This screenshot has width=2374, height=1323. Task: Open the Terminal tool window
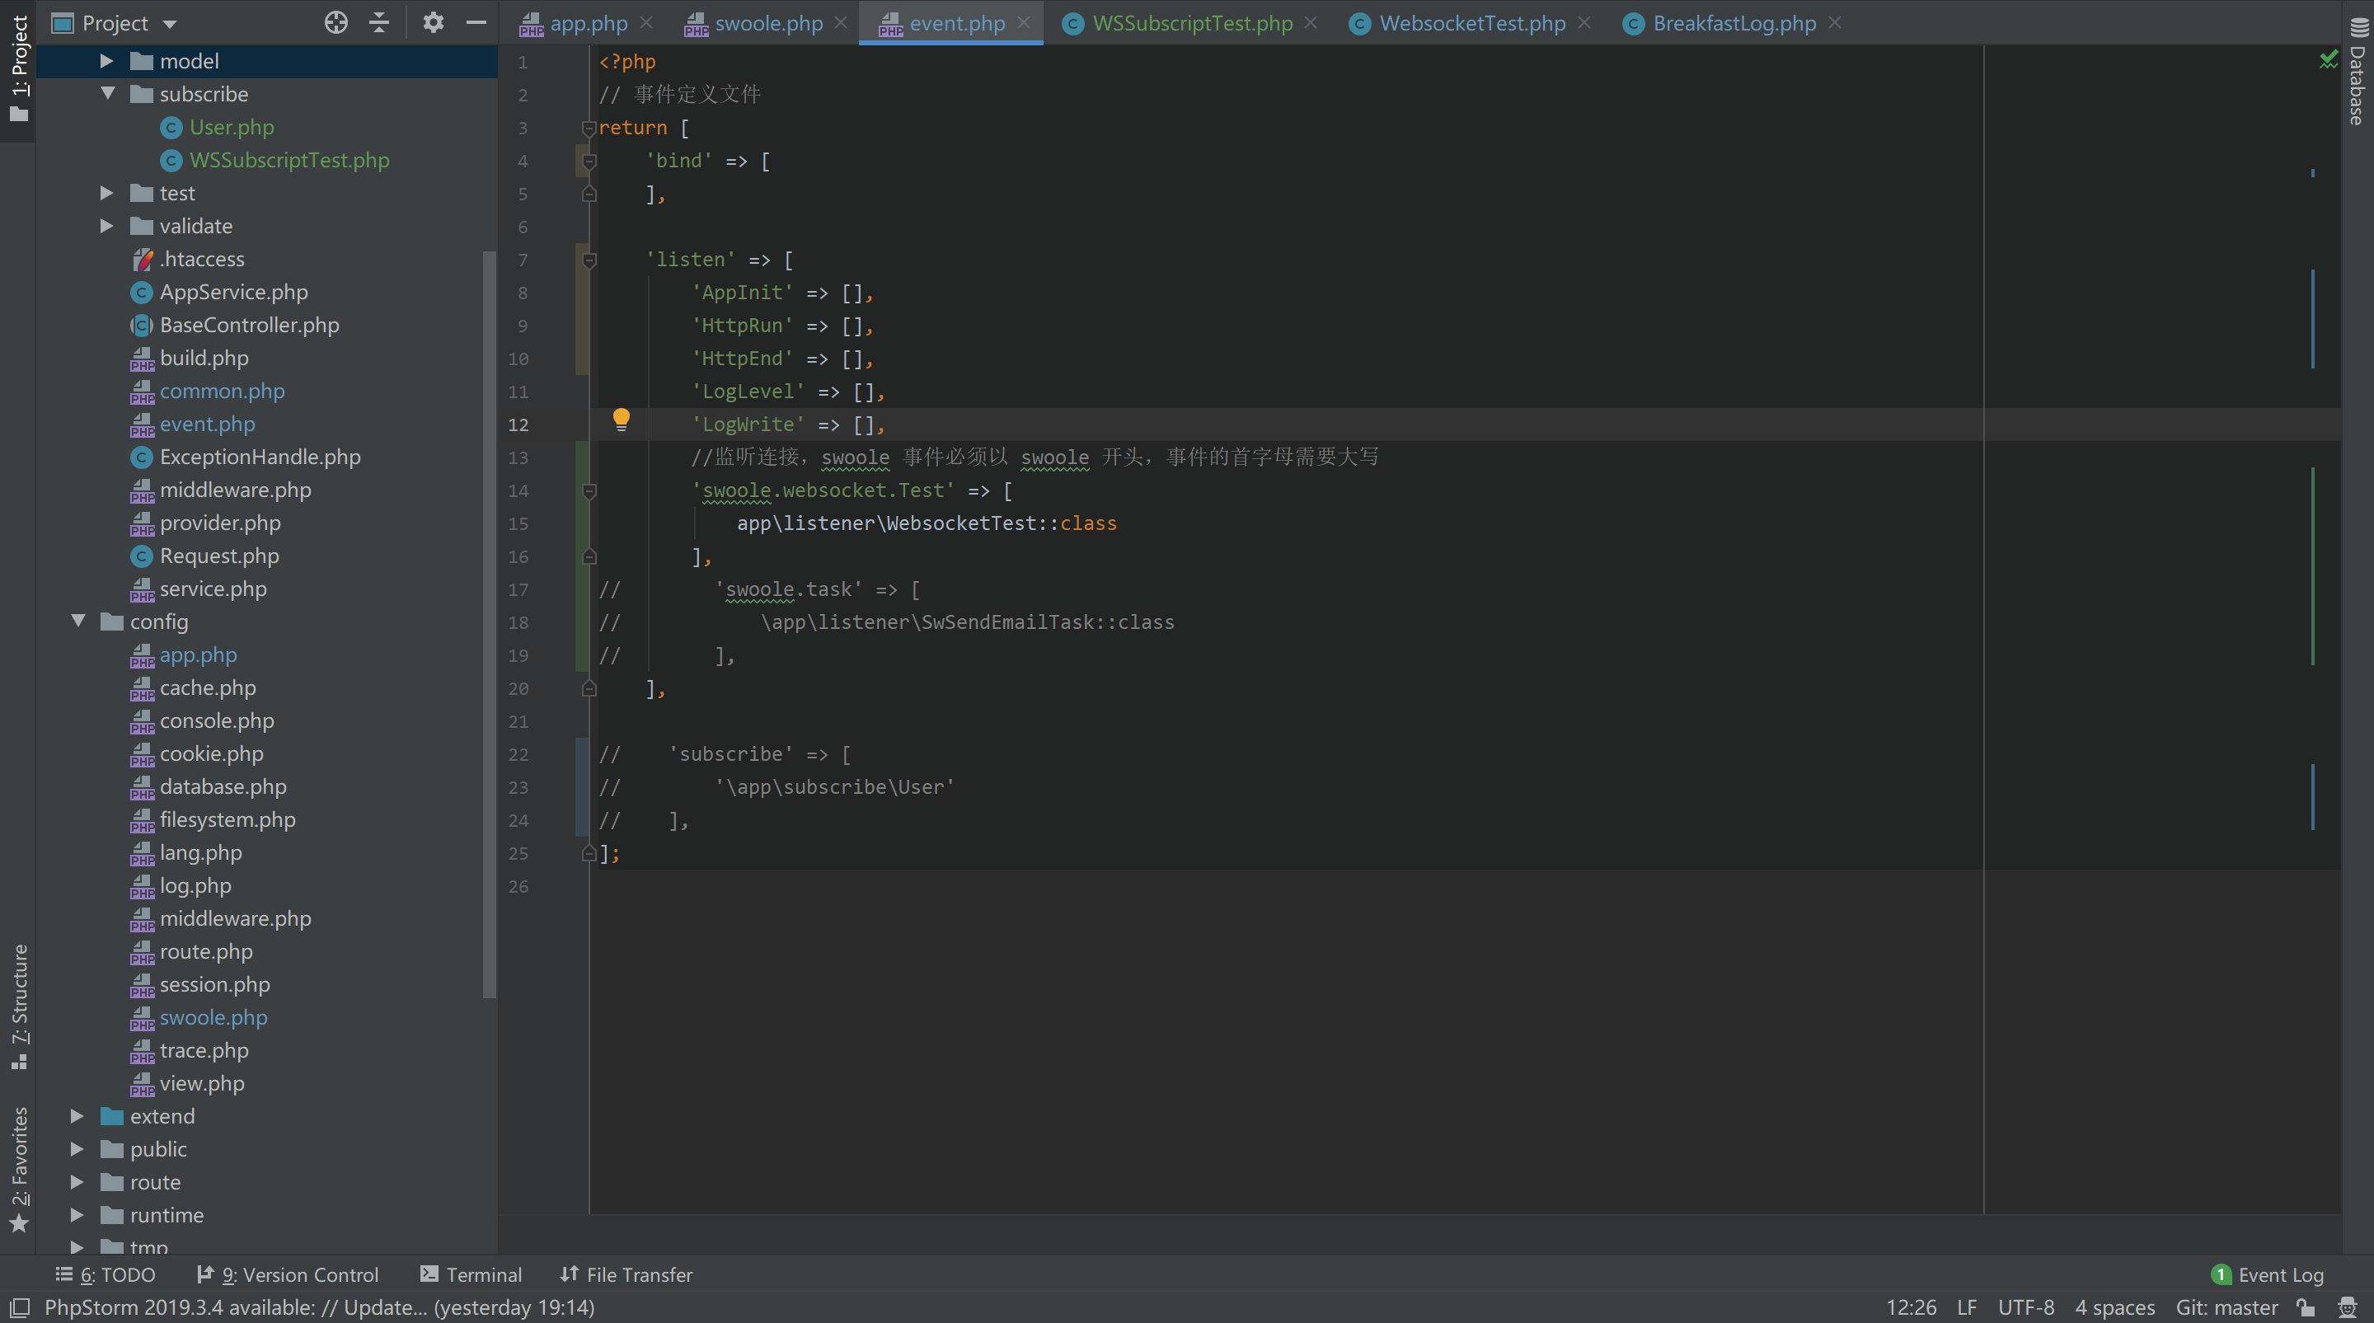(x=471, y=1274)
